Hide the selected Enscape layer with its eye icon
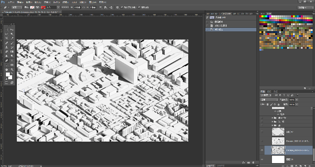Viewport: 315px width, 167px height. pyautogui.click(x=262, y=150)
